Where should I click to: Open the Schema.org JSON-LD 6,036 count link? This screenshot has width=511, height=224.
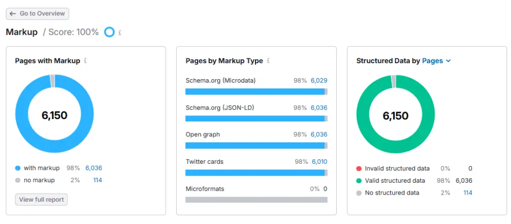click(x=319, y=108)
